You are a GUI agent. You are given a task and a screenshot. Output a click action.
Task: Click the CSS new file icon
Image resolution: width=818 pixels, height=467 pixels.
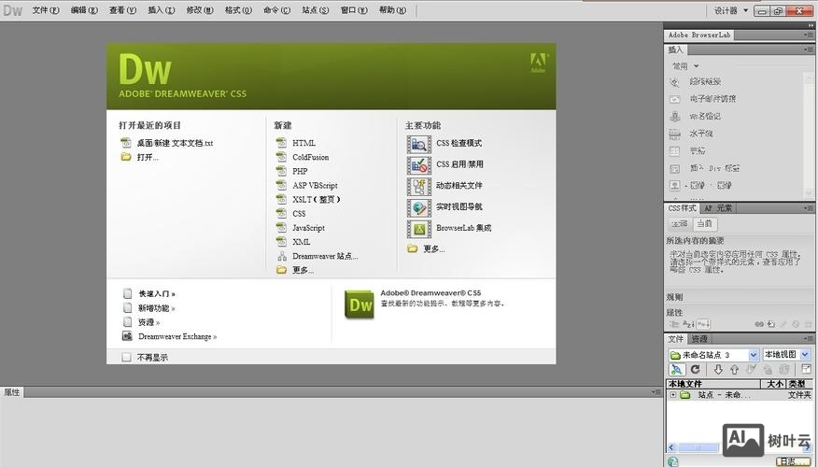pos(282,213)
